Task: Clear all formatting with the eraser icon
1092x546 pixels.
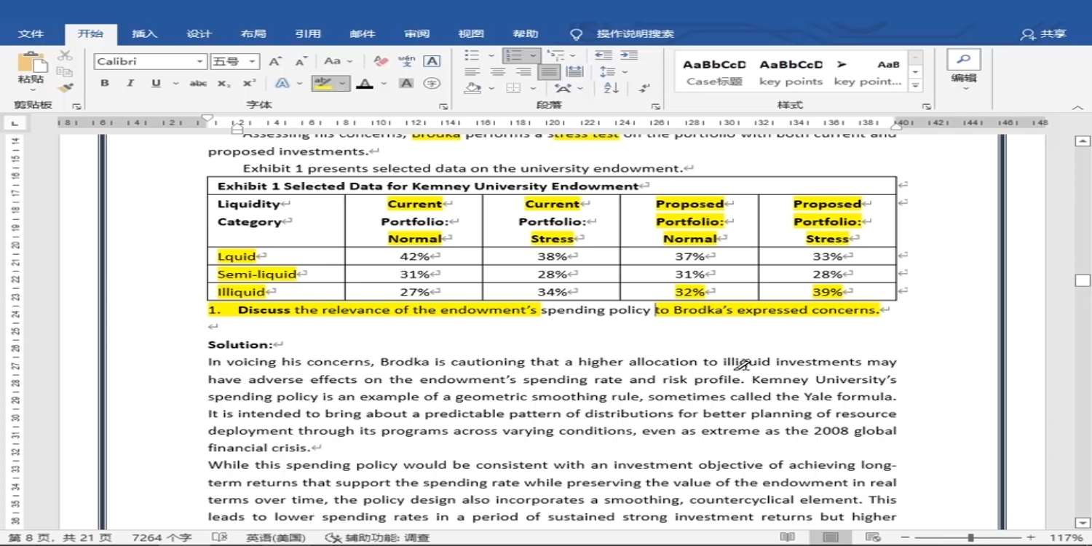Action: 381,62
